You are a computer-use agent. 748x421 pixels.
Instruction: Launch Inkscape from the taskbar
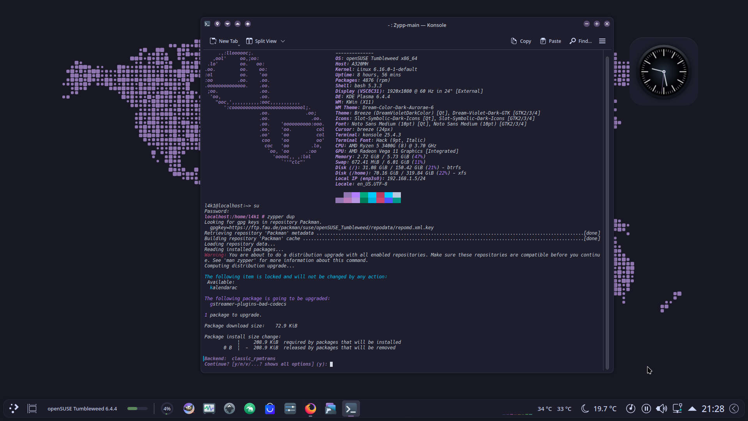(x=229, y=409)
